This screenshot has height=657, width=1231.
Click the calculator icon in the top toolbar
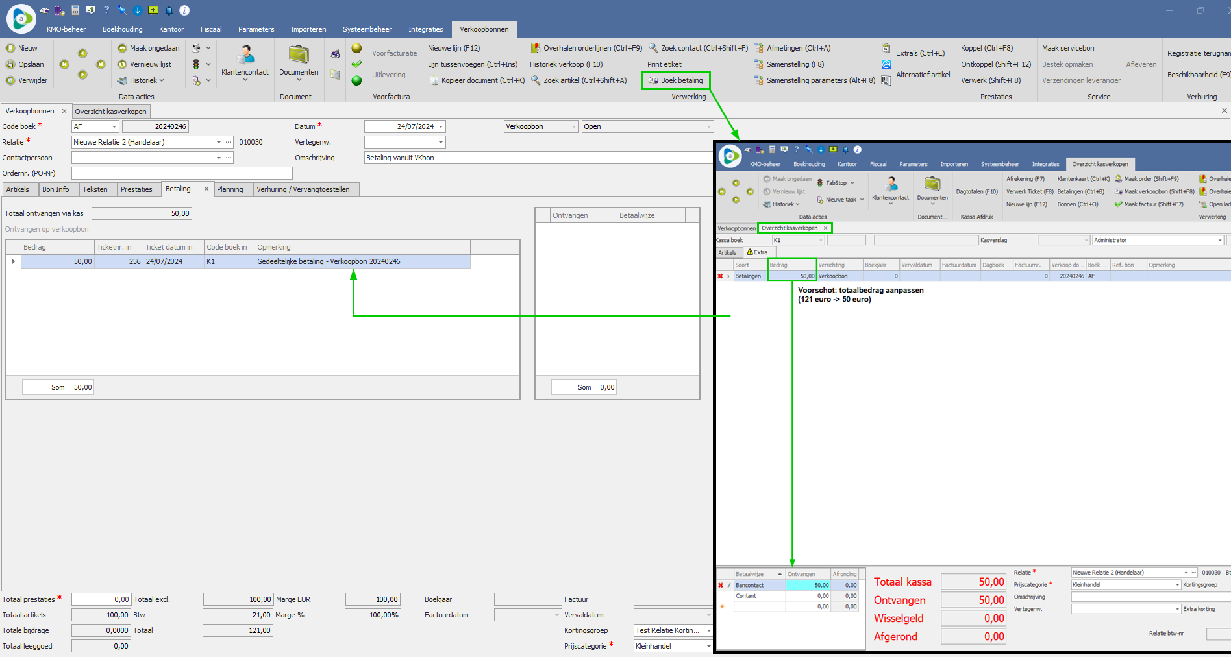point(75,10)
